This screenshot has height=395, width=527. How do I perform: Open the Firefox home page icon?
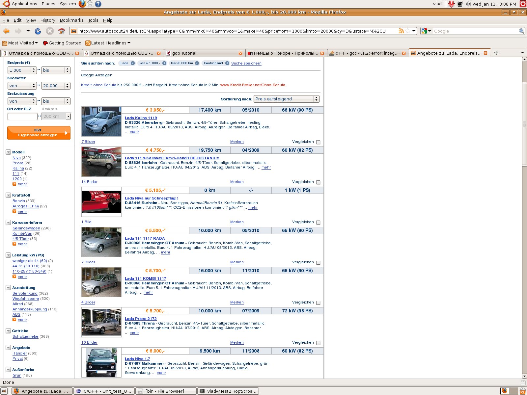pos(62,31)
